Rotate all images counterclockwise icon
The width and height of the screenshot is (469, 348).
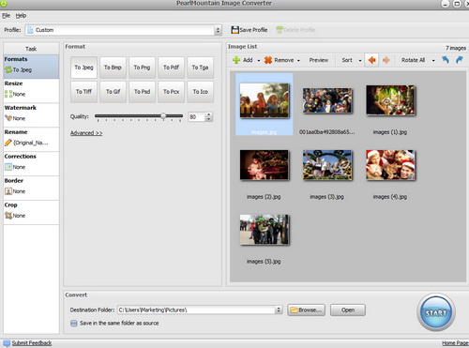446,60
